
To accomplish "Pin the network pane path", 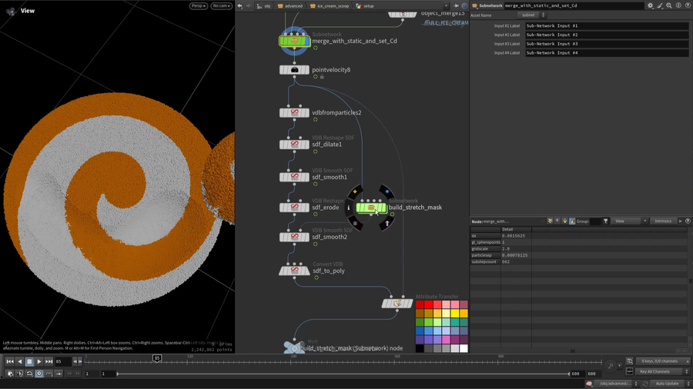I will point(456,5).
